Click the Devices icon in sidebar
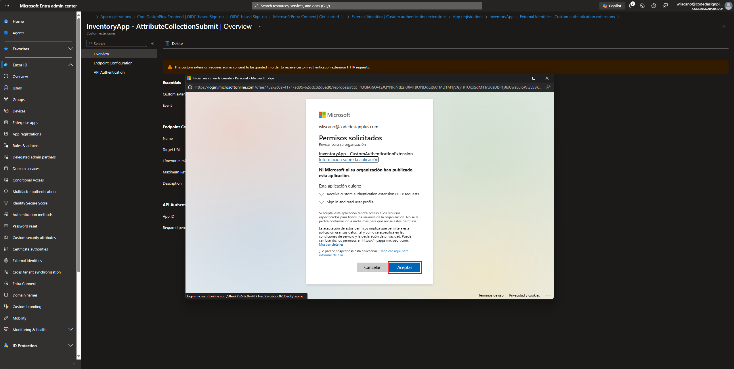734x369 pixels. [x=6, y=111]
